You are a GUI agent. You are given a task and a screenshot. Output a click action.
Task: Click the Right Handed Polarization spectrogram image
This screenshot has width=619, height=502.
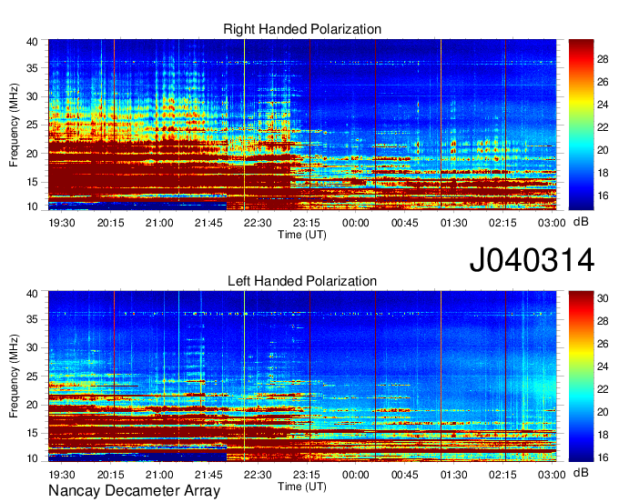point(302,125)
